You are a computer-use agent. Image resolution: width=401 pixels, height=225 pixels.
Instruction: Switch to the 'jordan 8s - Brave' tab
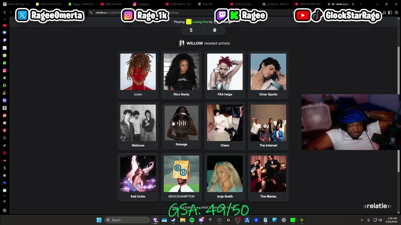point(276,4)
